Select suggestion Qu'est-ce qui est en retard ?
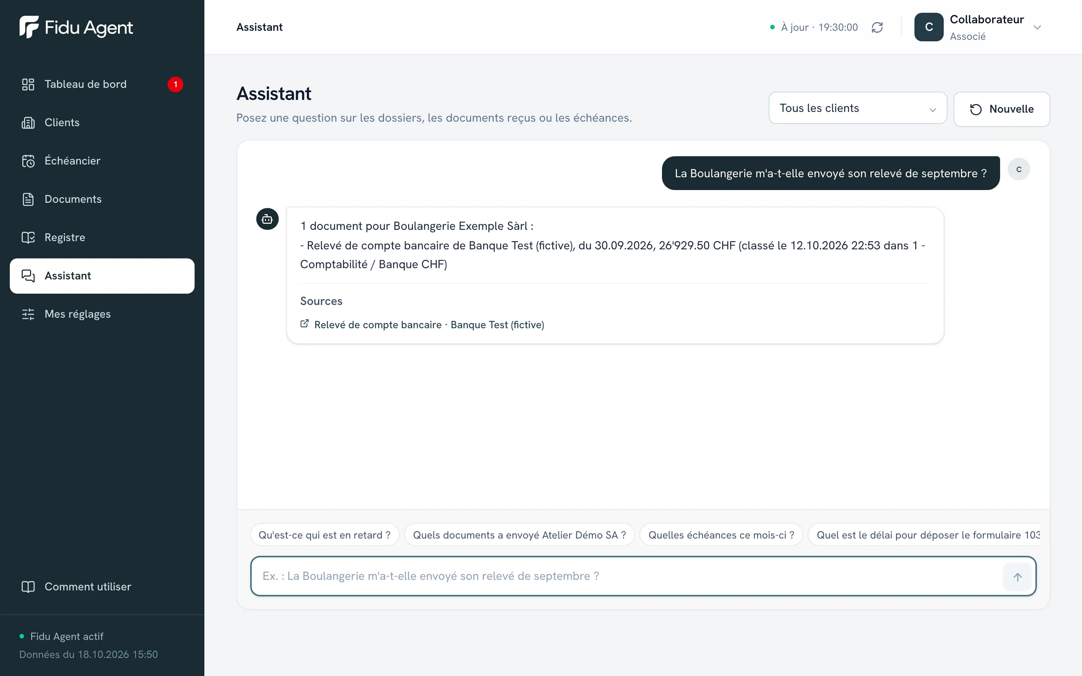 pyautogui.click(x=325, y=535)
